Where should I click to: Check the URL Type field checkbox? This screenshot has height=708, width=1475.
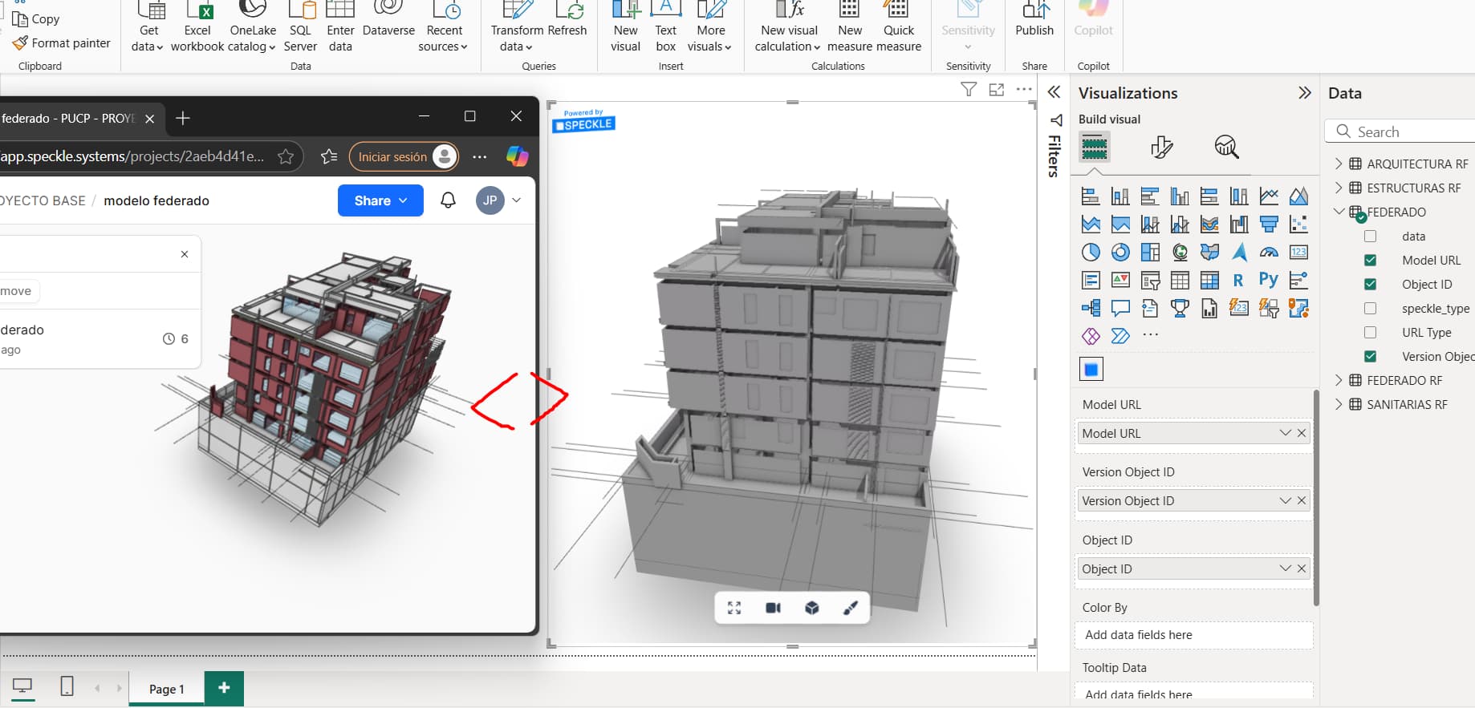coord(1370,333)
